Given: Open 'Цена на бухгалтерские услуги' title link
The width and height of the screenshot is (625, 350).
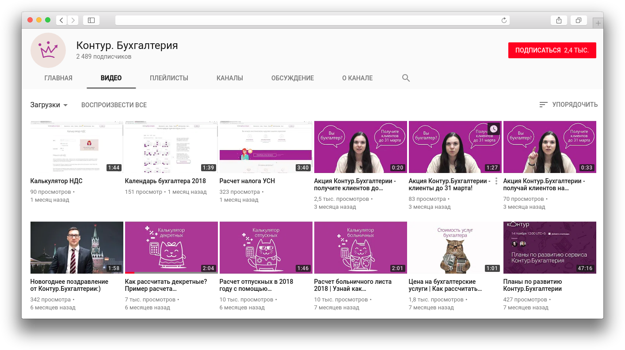Looking at the screenshot, I should 445,285.
